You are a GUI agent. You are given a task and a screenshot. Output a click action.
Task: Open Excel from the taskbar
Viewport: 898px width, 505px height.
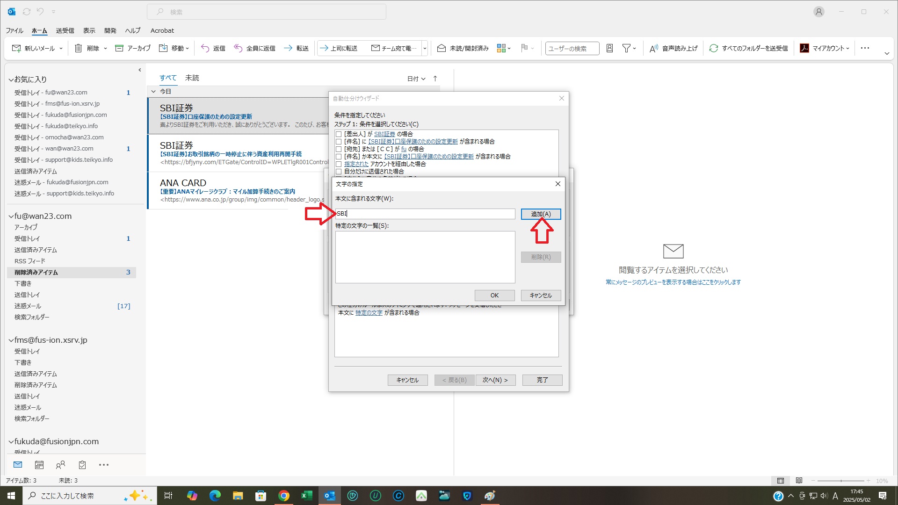pyautogui.click(x=307, y=496)
